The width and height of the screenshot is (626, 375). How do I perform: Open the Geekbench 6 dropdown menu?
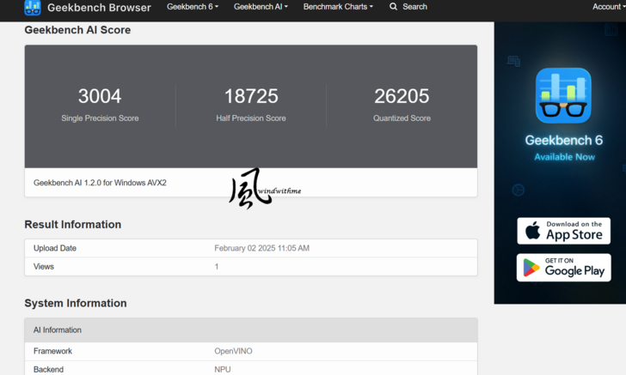pyautogui.click(x=193, y=7)
